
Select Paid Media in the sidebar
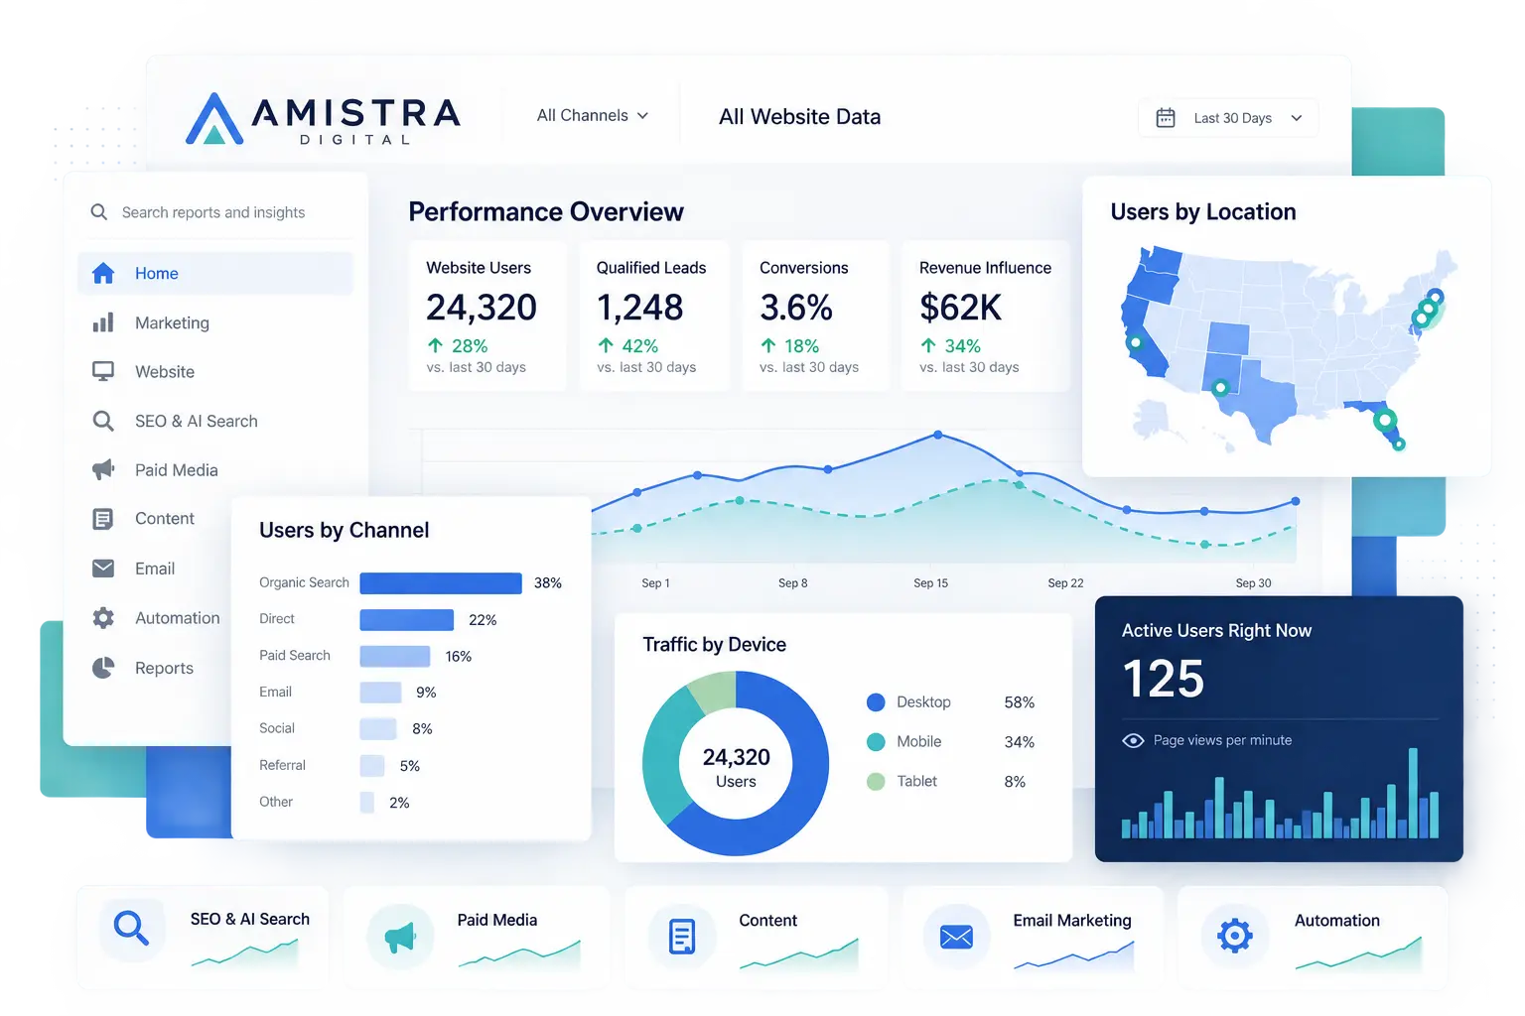(x=177, y=470)
